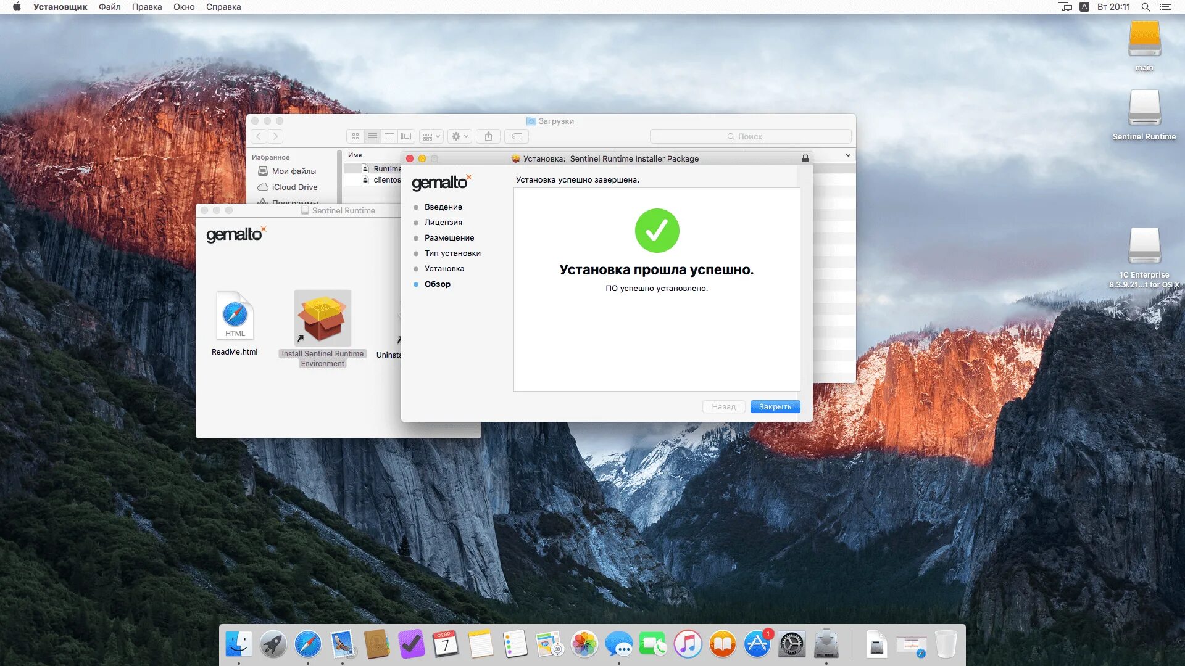Click the Введение step in installer sidebar
Screen dimensions: 1185x666
pos(443,207)
